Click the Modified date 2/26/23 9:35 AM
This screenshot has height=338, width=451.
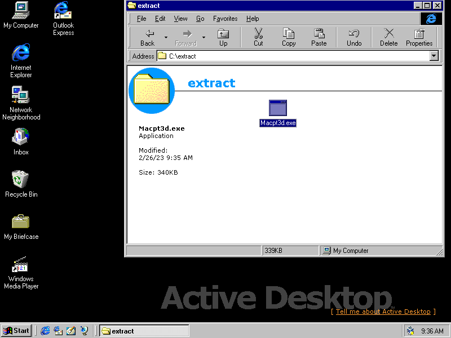(166, 158)
